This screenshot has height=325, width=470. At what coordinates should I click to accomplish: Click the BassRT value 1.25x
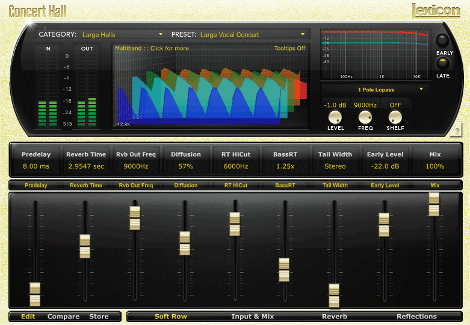285,166
